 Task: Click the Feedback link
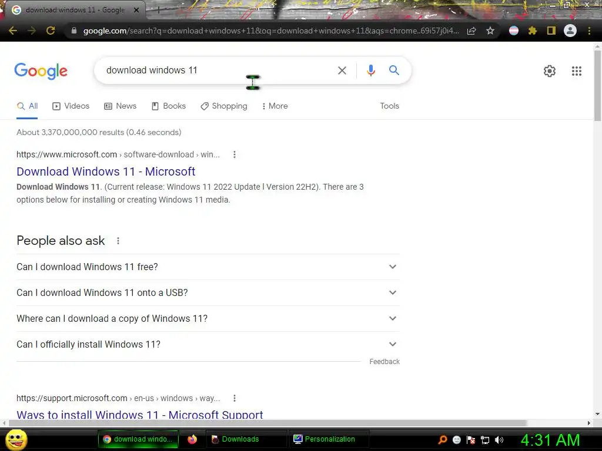click(x=384, y=362)
